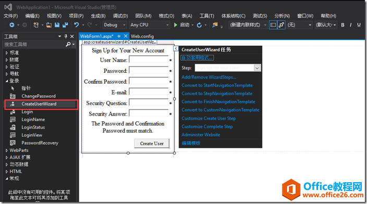This screenshot has height=204, width=367.
Task: Click the redo arrow icon
Action: coord(90,25)
